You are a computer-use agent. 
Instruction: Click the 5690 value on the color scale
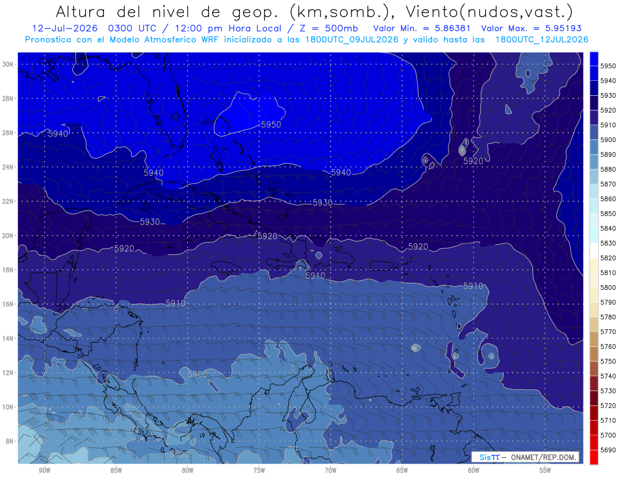tap(608, 449)
